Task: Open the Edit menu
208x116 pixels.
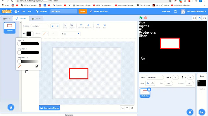Action: (29, 11)
